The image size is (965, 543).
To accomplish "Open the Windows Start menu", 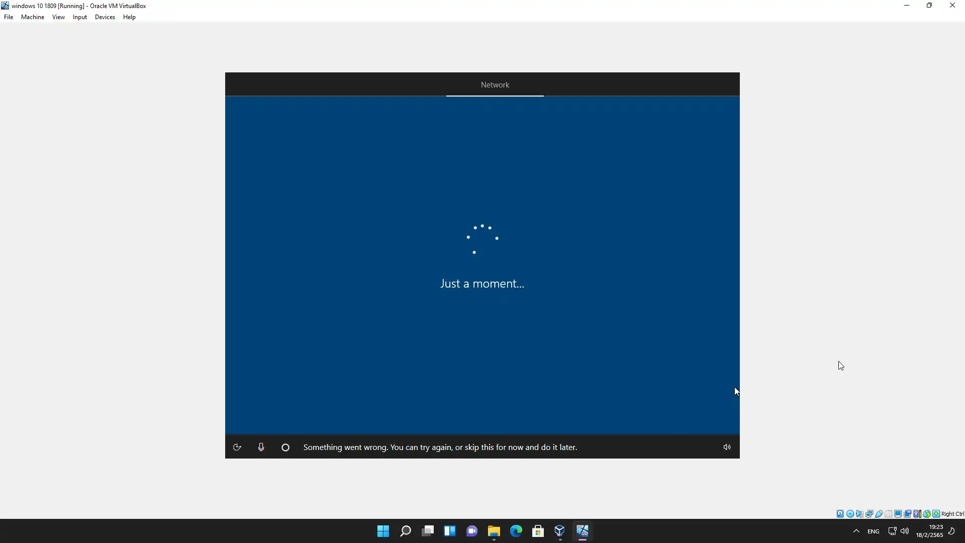I will (383, 531).
